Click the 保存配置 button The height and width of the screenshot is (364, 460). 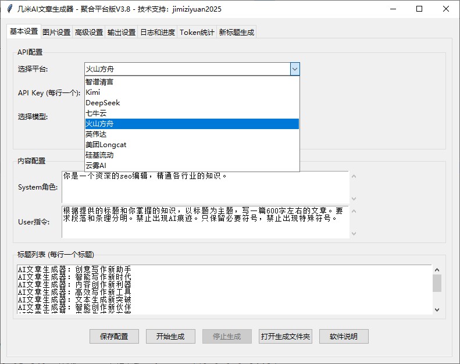(x=114, y=337)
